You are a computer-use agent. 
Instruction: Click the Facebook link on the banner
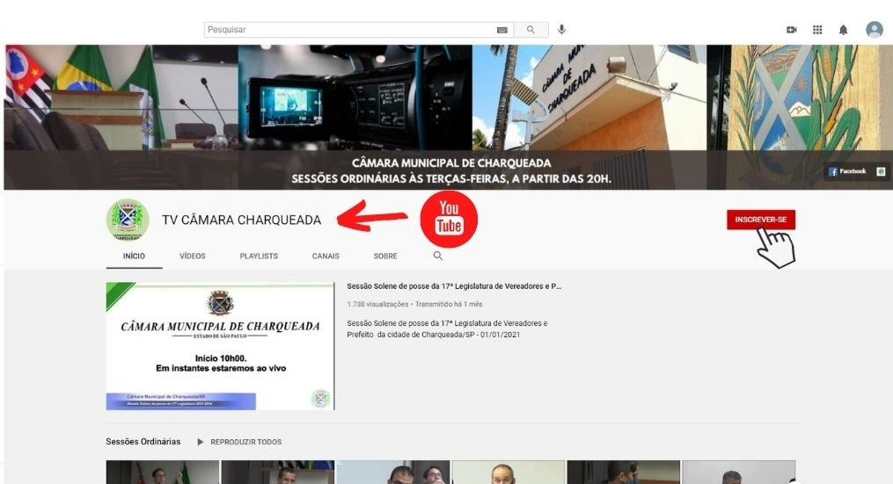(847, 171)
